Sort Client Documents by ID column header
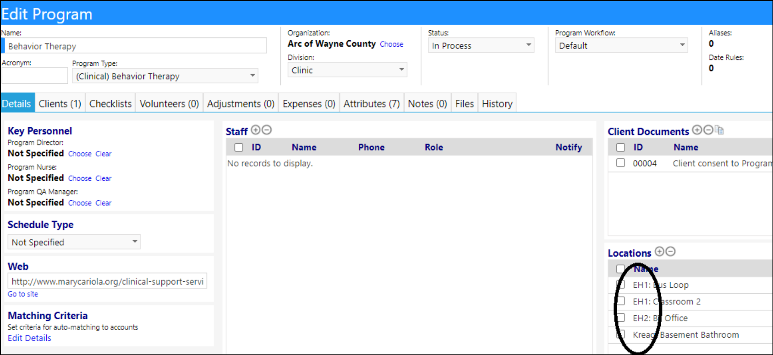The width and height of the screenshot is (773, 355). (638, 147)
